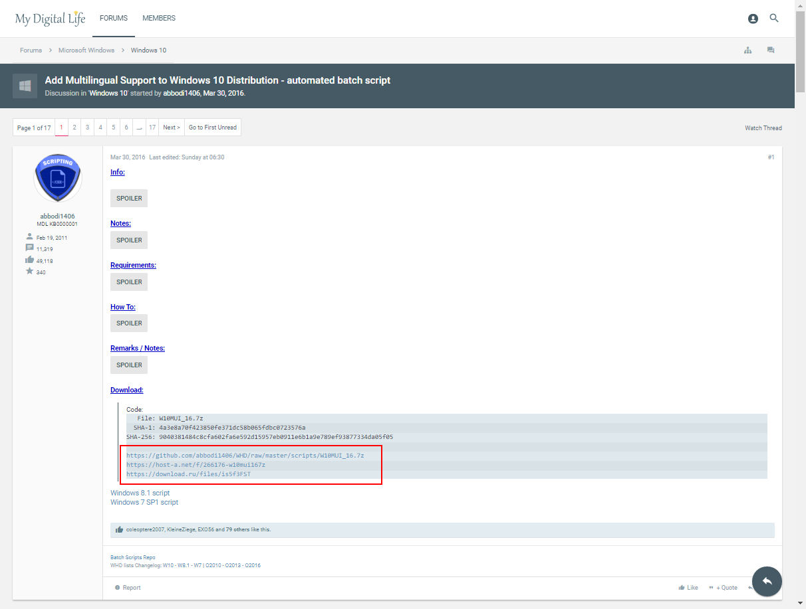Image resolution: width=806 pixels, height=609 pixels.
Task: Click the scrollbar down arrow
Action: pyautogui.click(x=801, y=604)
